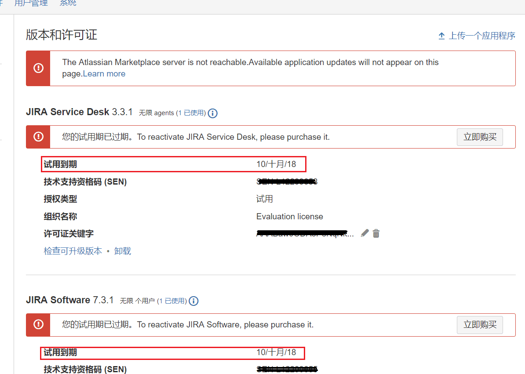
Task: Select the Atlassian Marketplace not reachable message
Action: tap(251, 68)
